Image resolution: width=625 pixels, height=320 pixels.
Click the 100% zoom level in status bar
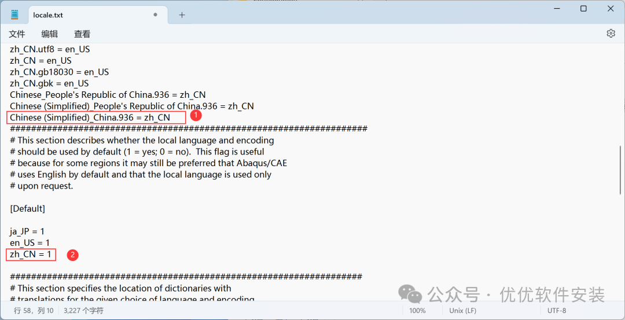click(417, 311)
